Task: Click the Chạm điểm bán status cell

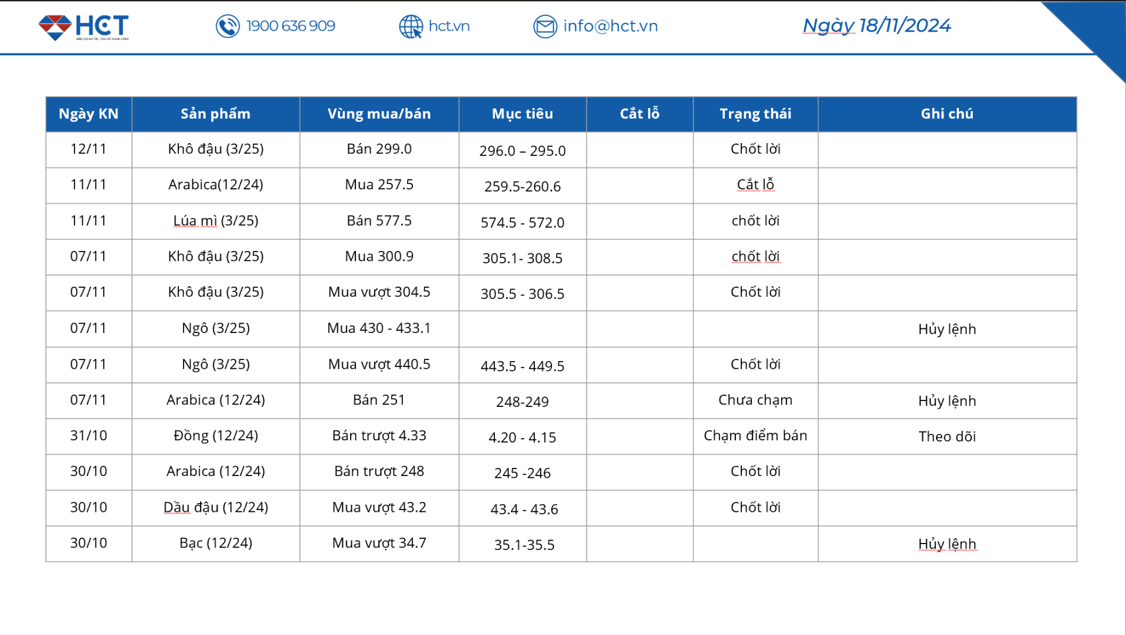Action: 755,436
